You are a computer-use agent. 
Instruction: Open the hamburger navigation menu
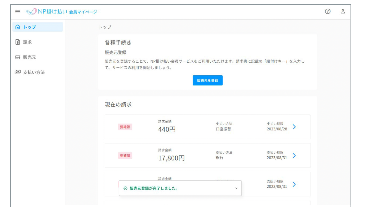17,12
